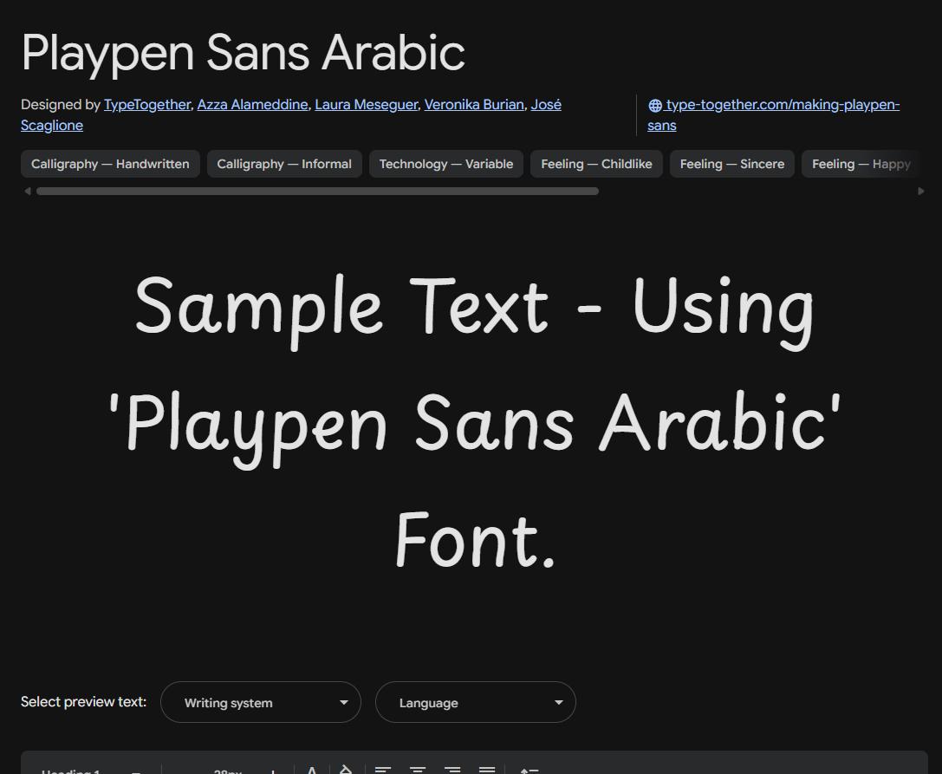This screenshot has width=942, height=774.
Task: Open the text color tool in the editor toolbar
Action: 312,770
